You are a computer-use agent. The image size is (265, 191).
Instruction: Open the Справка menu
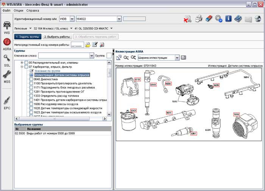33,10
